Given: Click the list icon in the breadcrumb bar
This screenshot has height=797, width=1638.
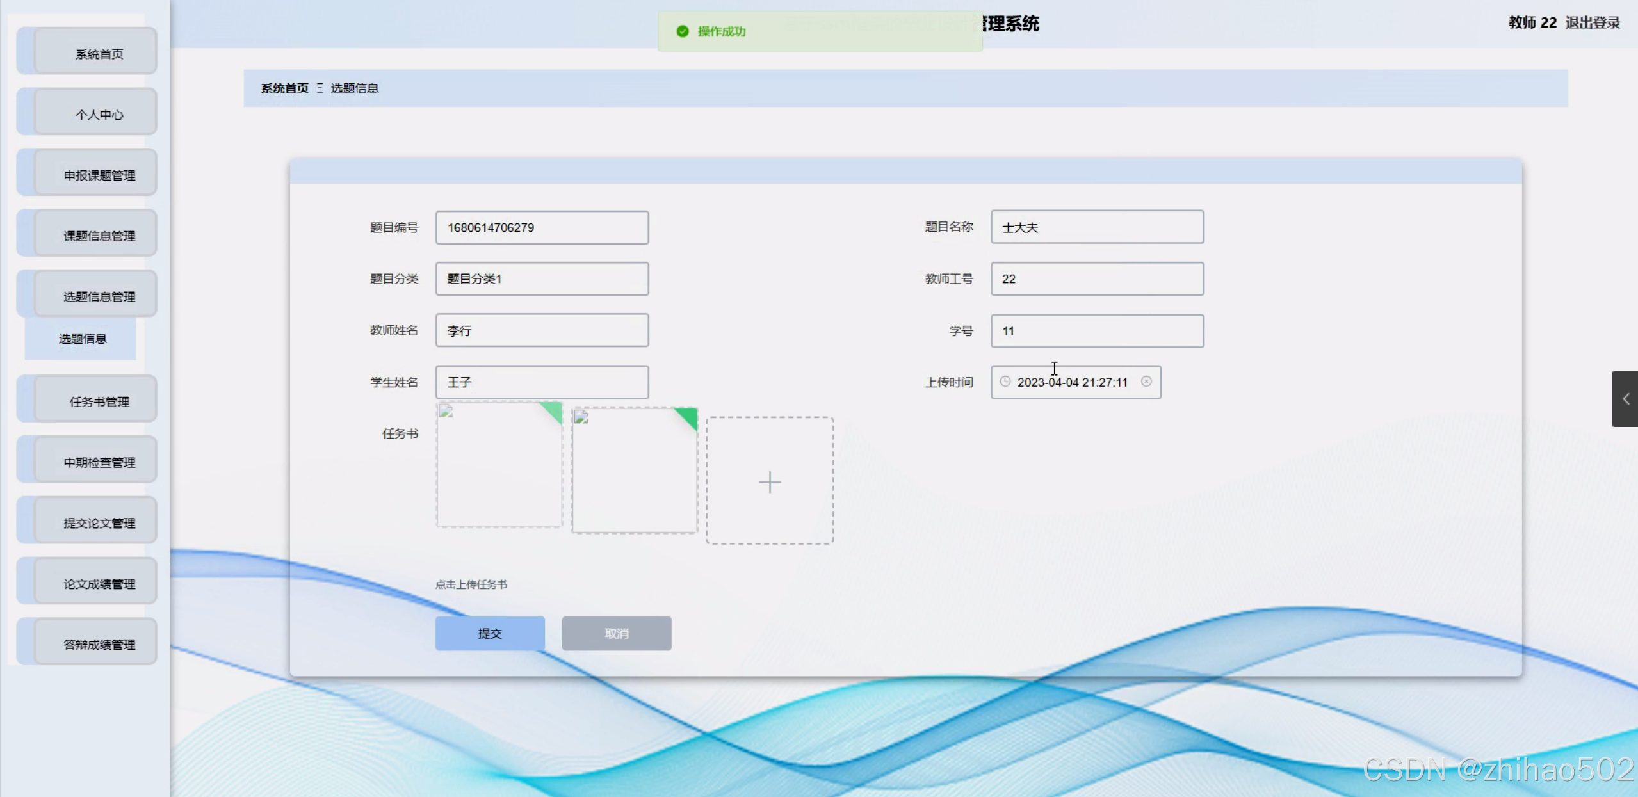Looking at the screenshot, I should pyautogui.click(x=320, y=88).
